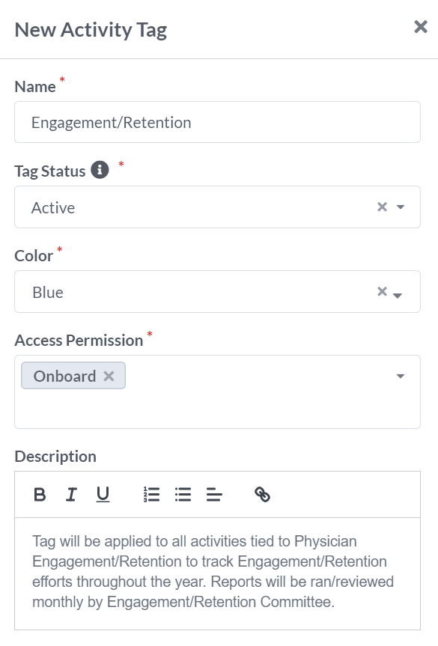Viewport: 438px width, 646px height.
Task: Apply italic formatting in Description editor
Action: pyautogui.click(x=71, y=494)
